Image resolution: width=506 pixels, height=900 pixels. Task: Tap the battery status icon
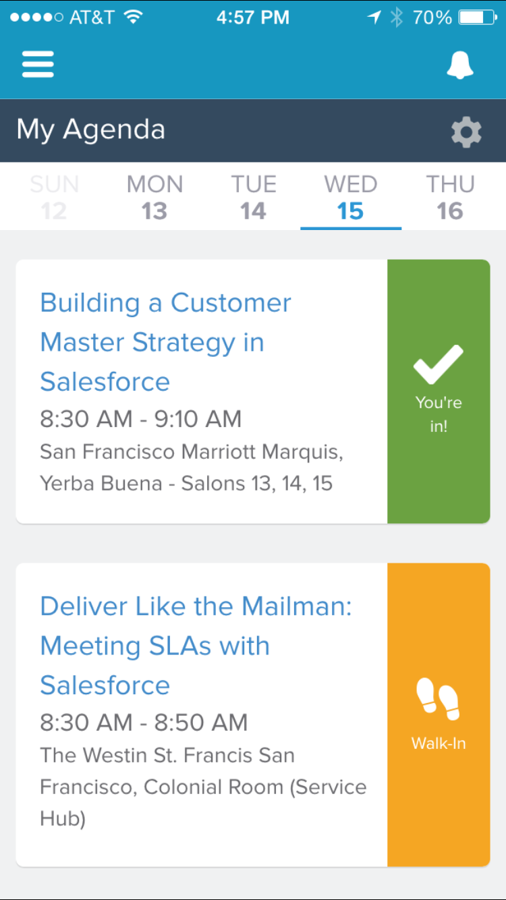tap(478, 18)
